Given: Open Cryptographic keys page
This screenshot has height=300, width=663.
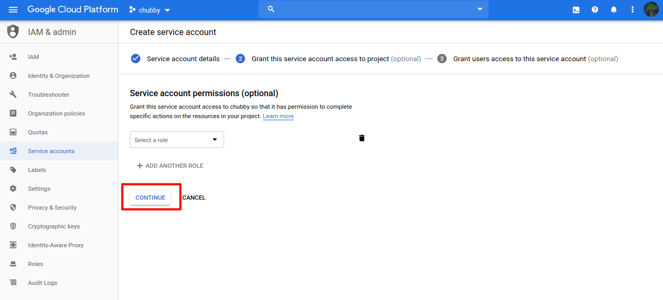Looking at the screenshot, I should pyautogui.click(x=59, y=226).
